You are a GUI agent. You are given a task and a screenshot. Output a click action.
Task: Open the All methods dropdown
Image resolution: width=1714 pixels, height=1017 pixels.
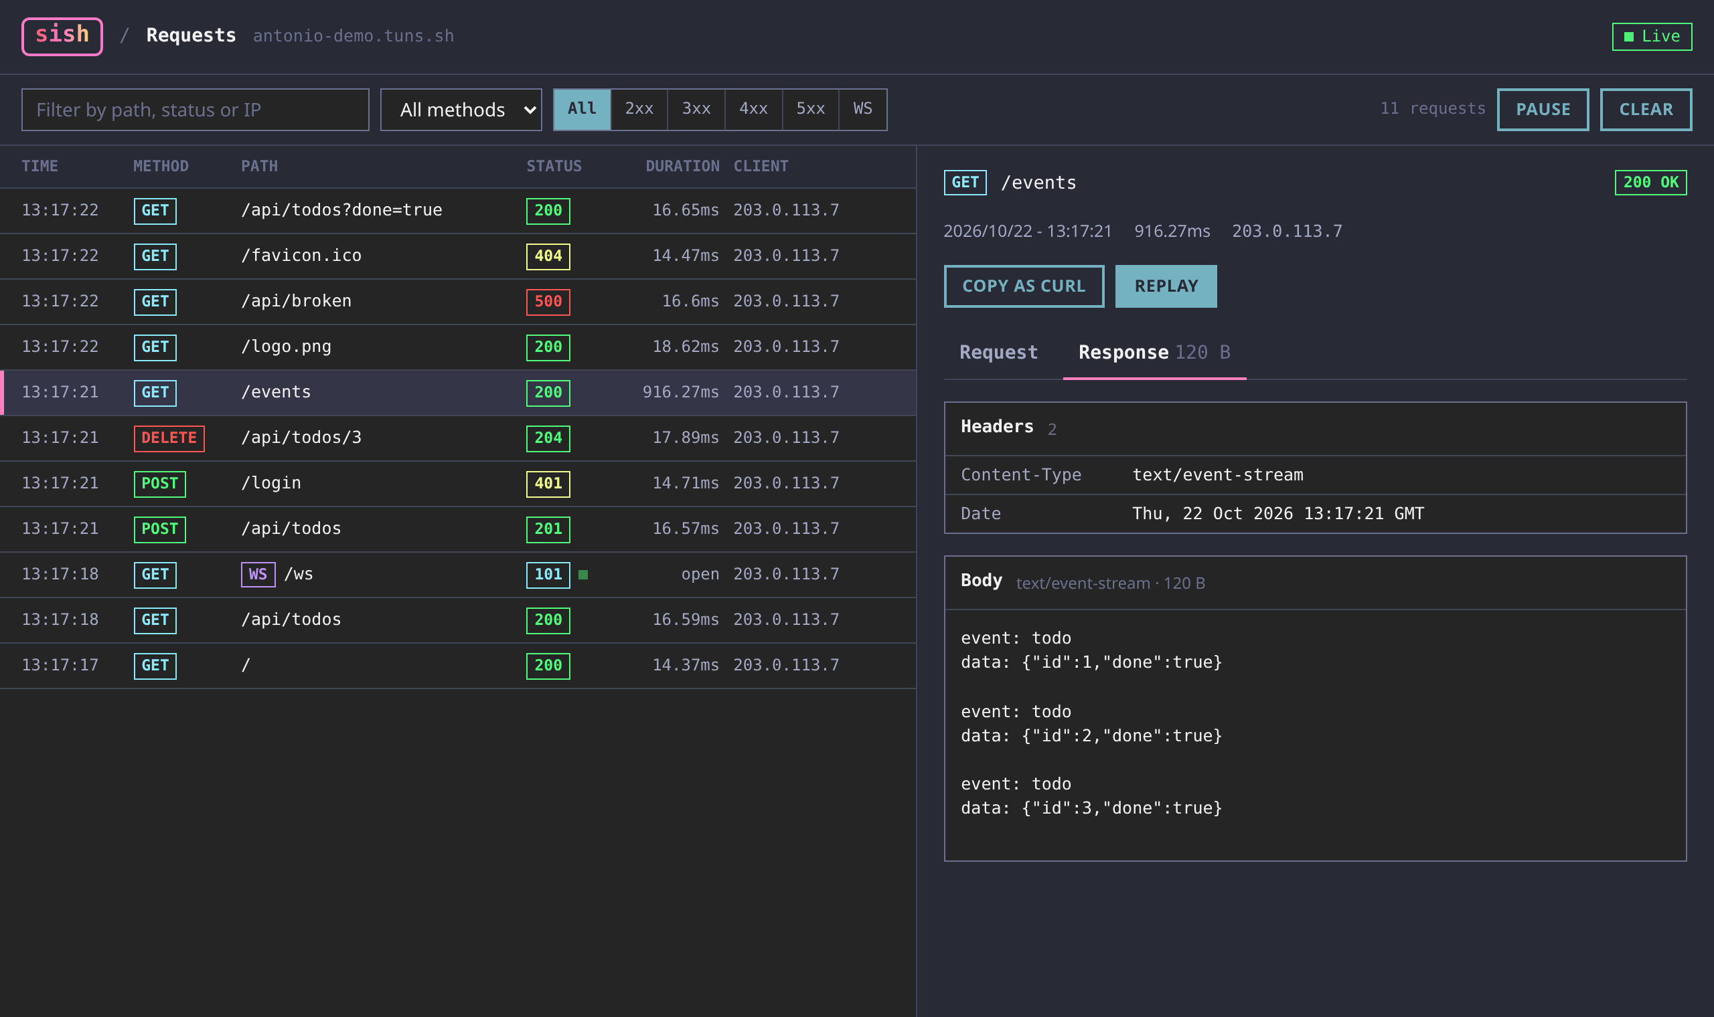tap(461, 110)
